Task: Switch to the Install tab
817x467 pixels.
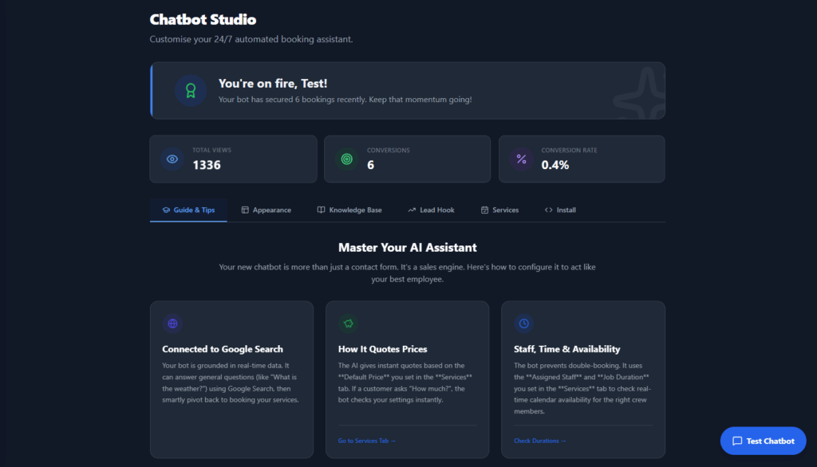Action: tap(560, 210)
